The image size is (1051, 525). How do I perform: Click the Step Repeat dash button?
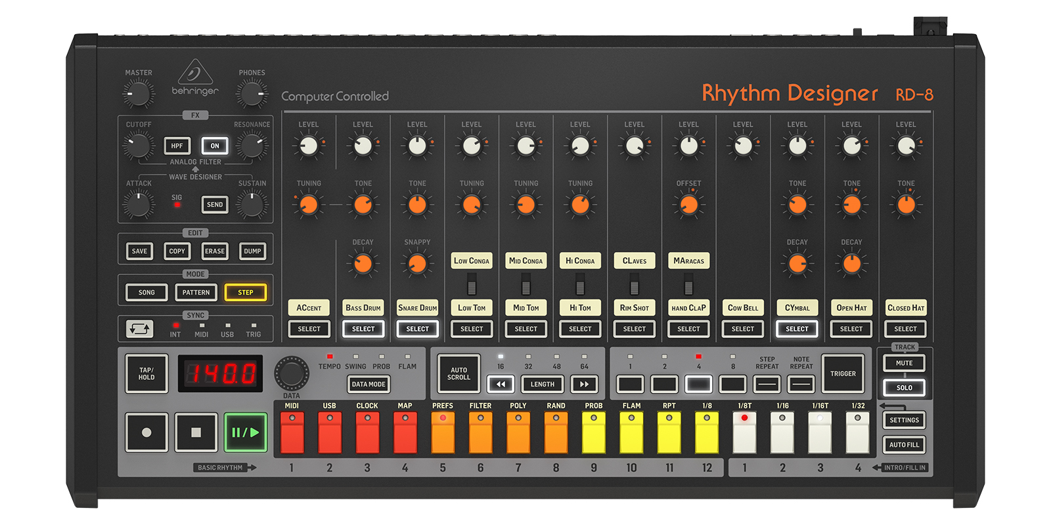(767, 385)
